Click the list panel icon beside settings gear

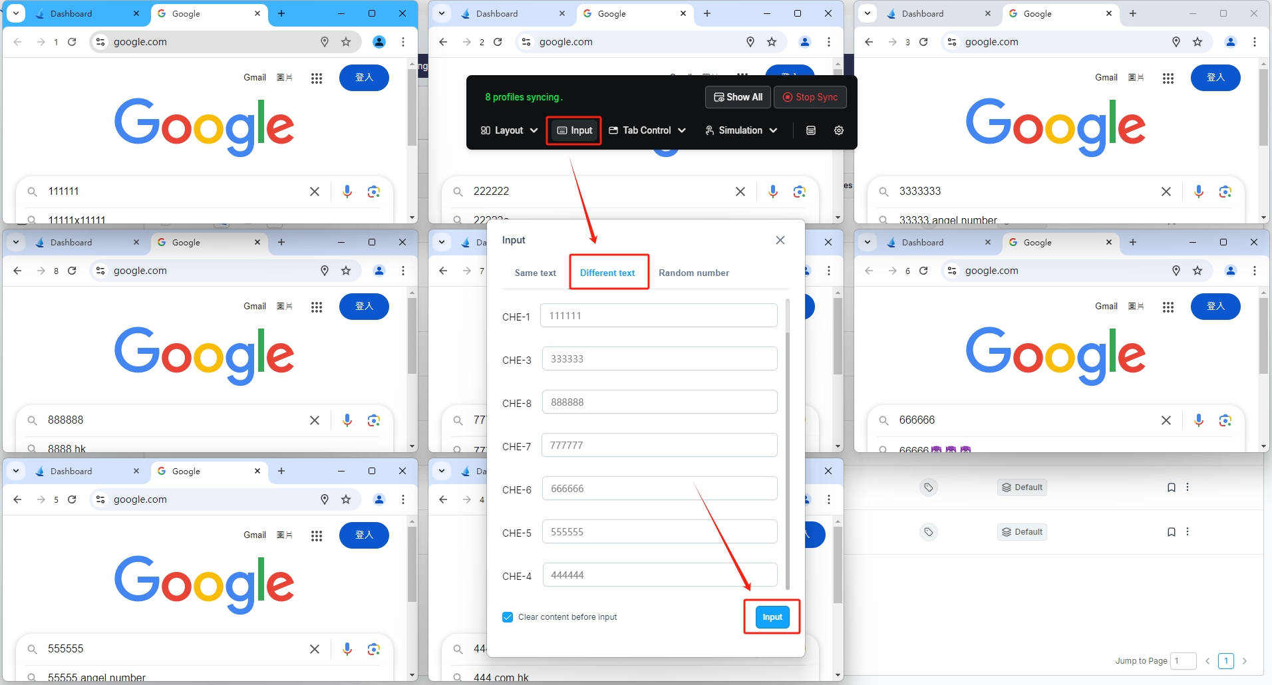pos(811,130)
